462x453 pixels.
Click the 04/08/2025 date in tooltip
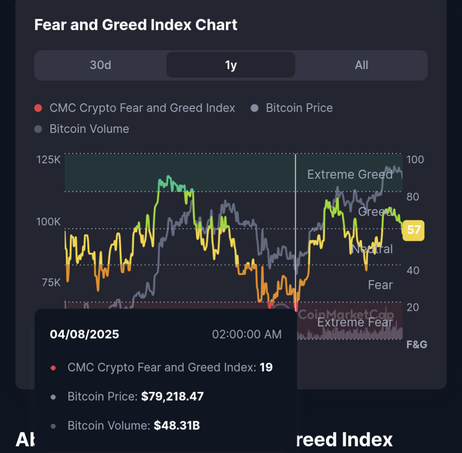(x=84, y=334)
